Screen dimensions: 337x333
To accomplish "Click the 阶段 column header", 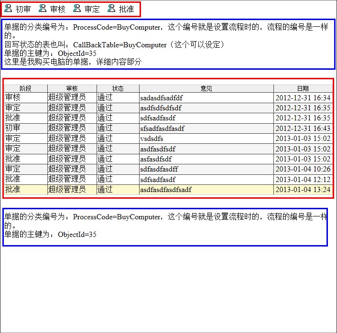I will coord(26,88).
